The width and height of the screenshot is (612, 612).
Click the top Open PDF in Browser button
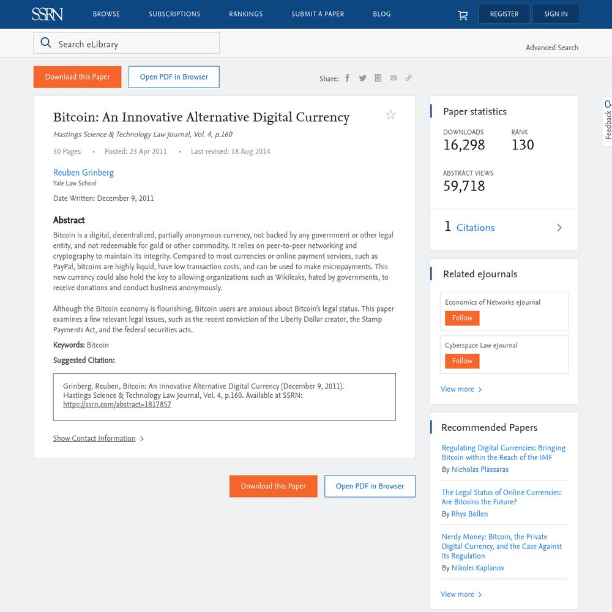pyautogui.click(x=174, y=77)
